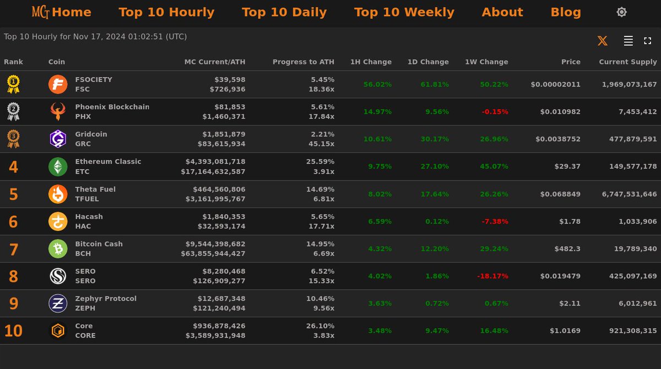This screenshot has width=661, height=369.
Task: Open the Hacash coin name link
Action: (89, 216)
